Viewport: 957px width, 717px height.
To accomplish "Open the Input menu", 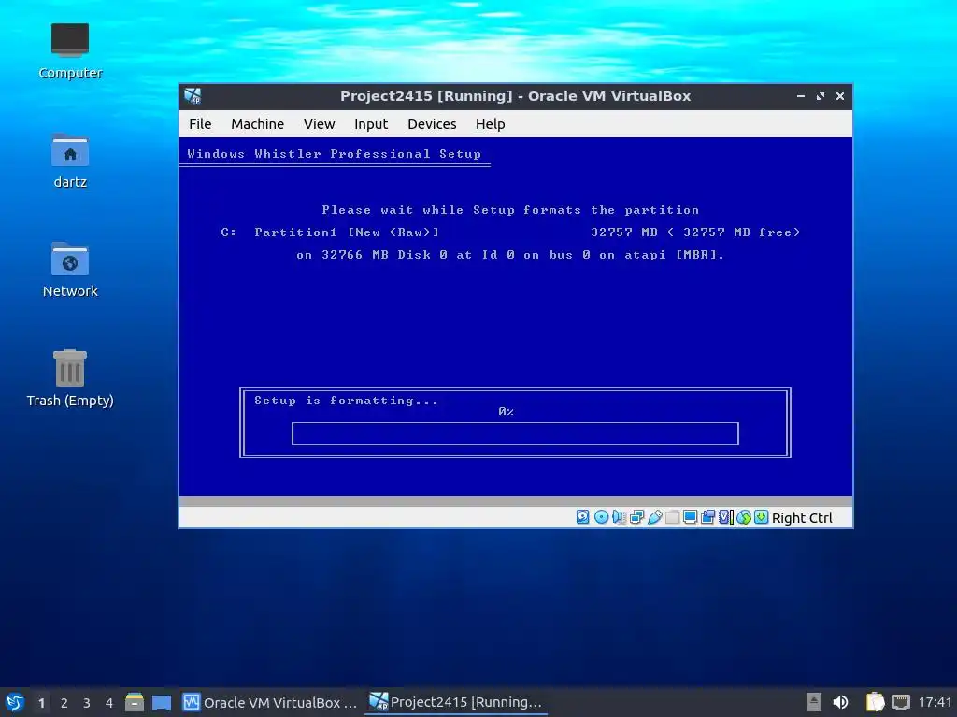I will pos(371,124).
